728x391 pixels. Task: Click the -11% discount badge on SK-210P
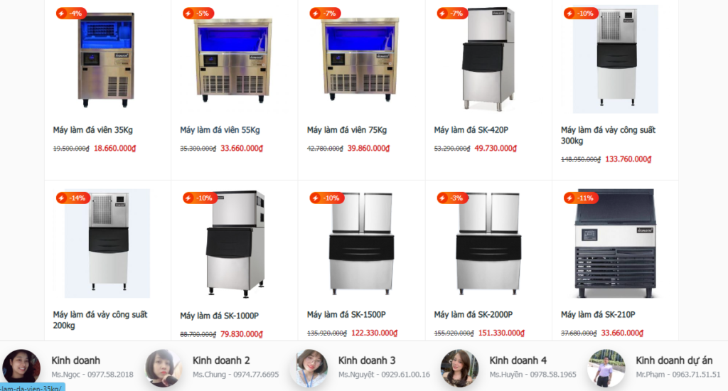pyautogui.click(x=581, y=198)
